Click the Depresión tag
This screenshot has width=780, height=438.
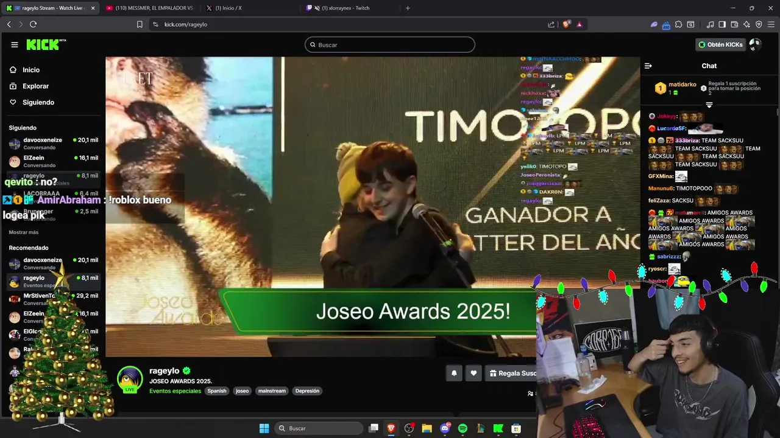(307, 391)
